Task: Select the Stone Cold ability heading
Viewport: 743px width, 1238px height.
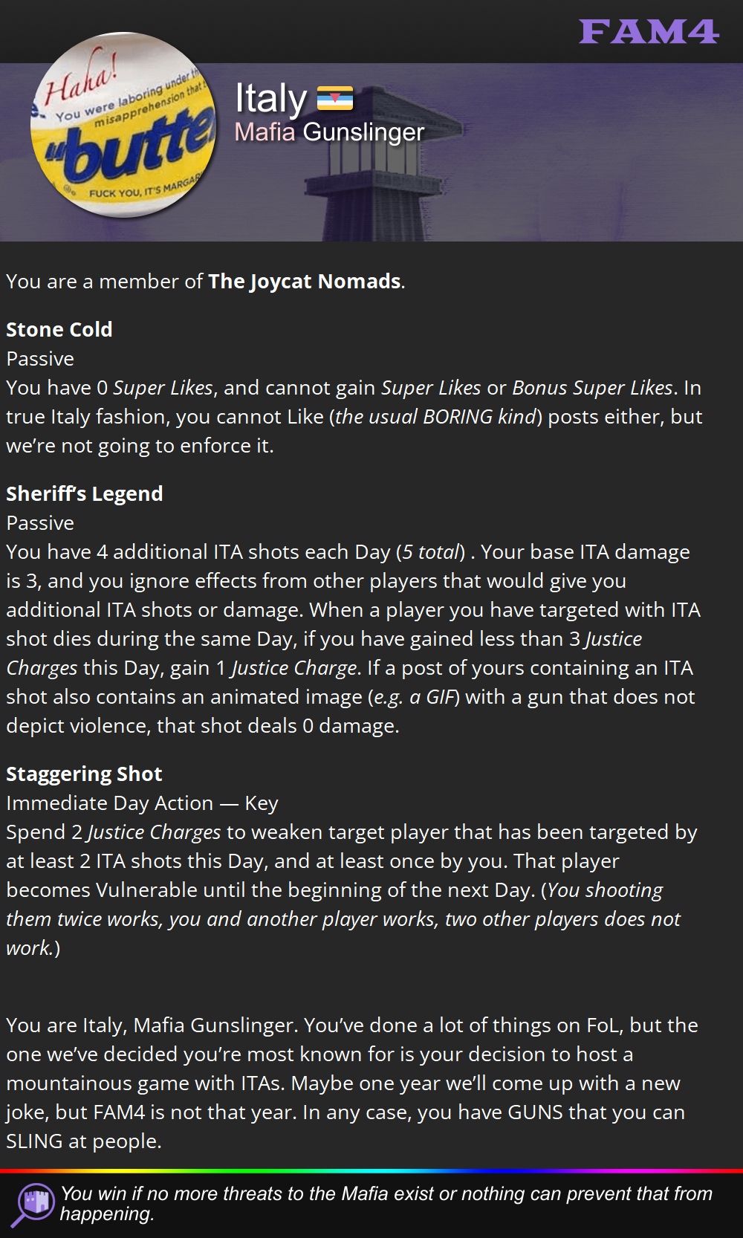Action: [x=59, y=329]
